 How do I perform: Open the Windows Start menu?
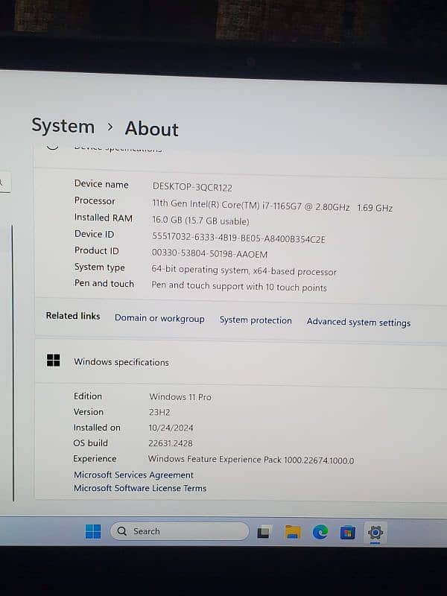(93, 531)
